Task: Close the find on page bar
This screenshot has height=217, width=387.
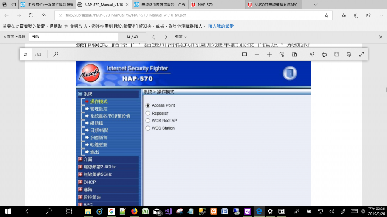Action: [381, 37]
